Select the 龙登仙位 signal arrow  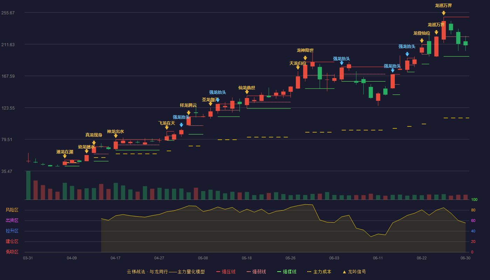pos(422,41)
